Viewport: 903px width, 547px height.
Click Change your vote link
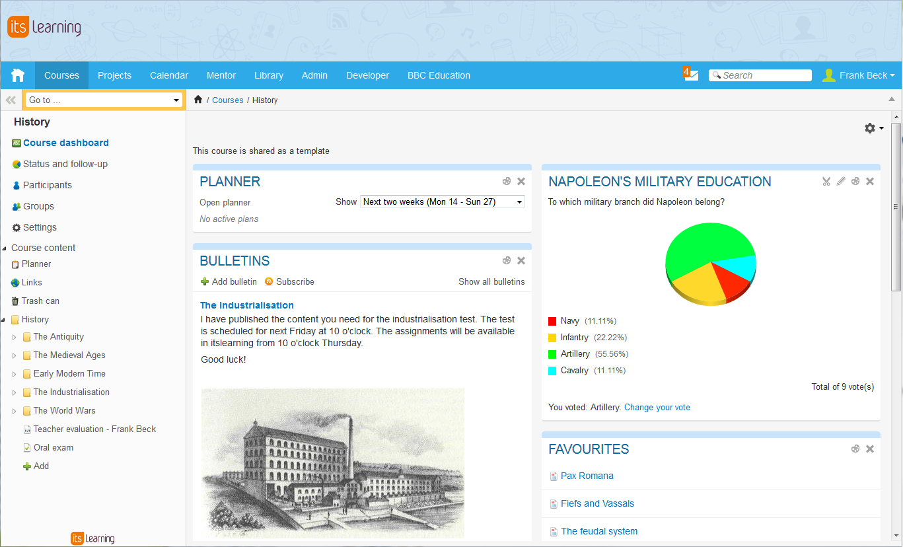(x=657, y=408)
